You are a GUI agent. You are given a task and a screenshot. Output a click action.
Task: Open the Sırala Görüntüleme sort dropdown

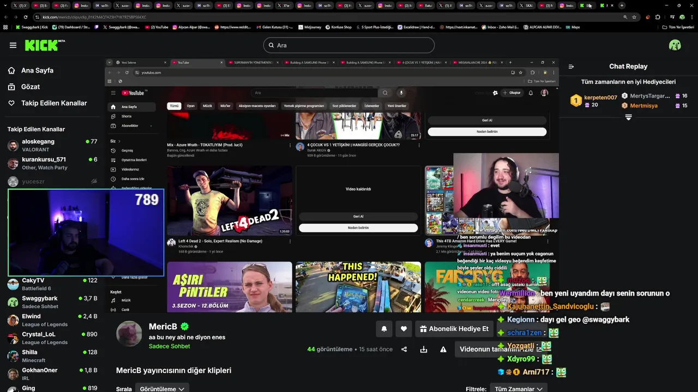pyautogui.click(x=163, y=389)
